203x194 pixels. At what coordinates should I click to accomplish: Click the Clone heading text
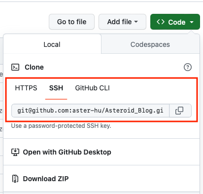click(x=34, y=67)
